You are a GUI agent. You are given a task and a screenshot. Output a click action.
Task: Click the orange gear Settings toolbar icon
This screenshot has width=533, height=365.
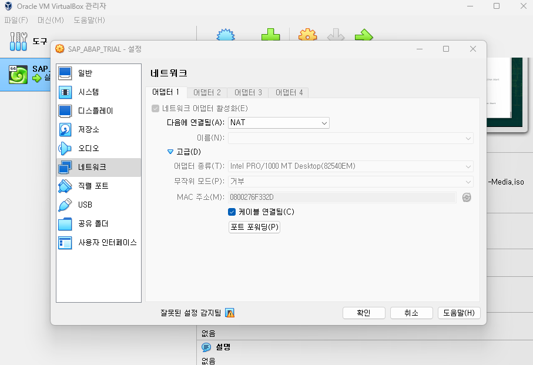pyautogui.click(x=307, y=35)
